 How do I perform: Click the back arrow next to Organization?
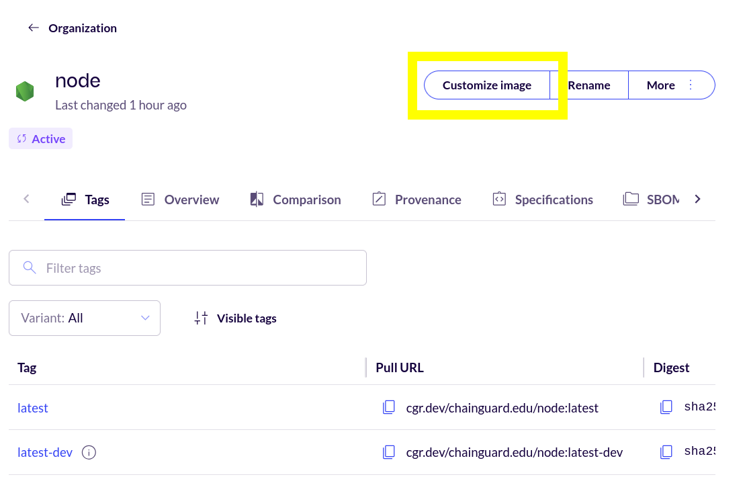coord(33,27)
